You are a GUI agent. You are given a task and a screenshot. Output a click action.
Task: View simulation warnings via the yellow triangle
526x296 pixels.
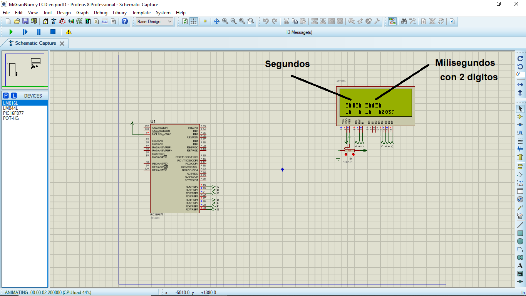pyautogui.click(x=69, y=32)
